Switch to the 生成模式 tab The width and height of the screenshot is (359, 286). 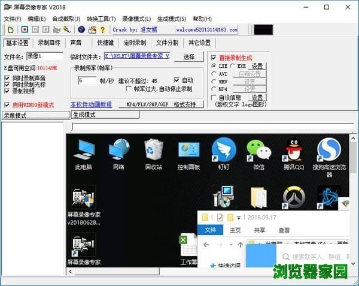coord(83,115)
